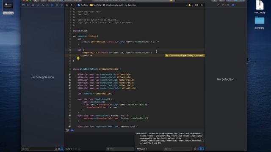The image size is (271, 152).
Task: Open the Auto variables scope dropdown
Action: click(69, 149)
